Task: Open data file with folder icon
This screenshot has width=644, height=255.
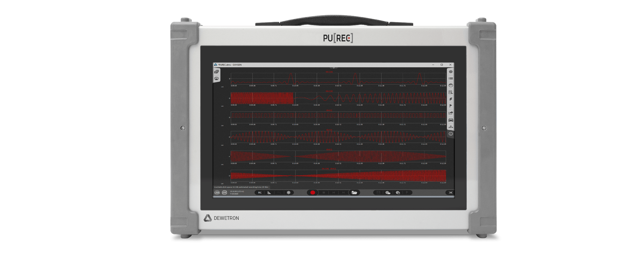Action: tap(354, 193)
